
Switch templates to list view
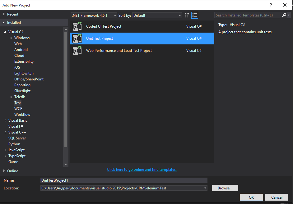click(194, 15)
